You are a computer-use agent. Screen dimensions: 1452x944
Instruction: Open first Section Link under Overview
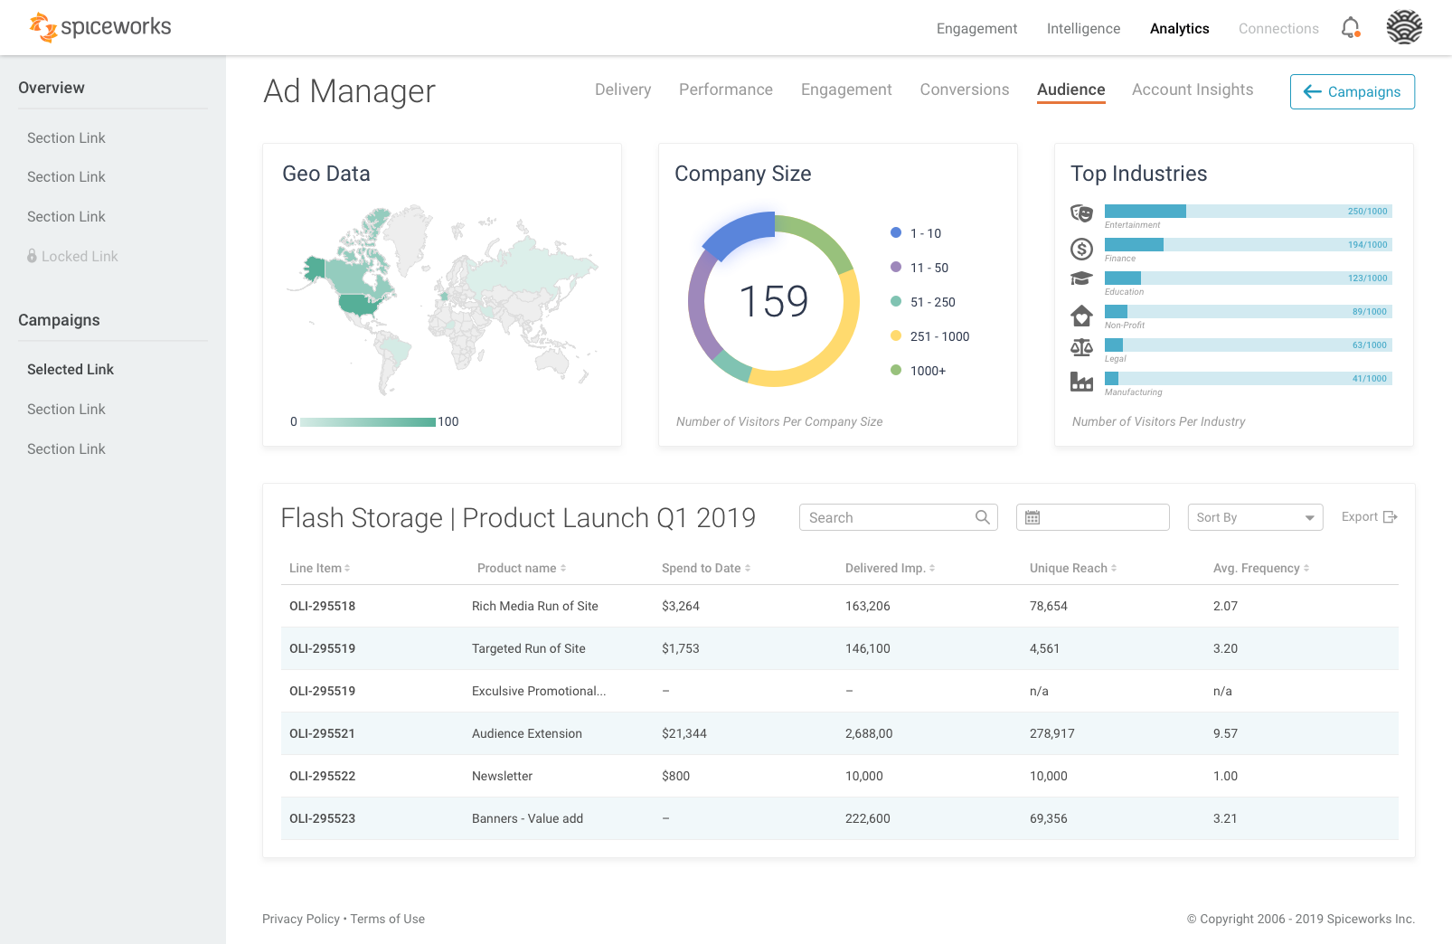tap(66, 137)
